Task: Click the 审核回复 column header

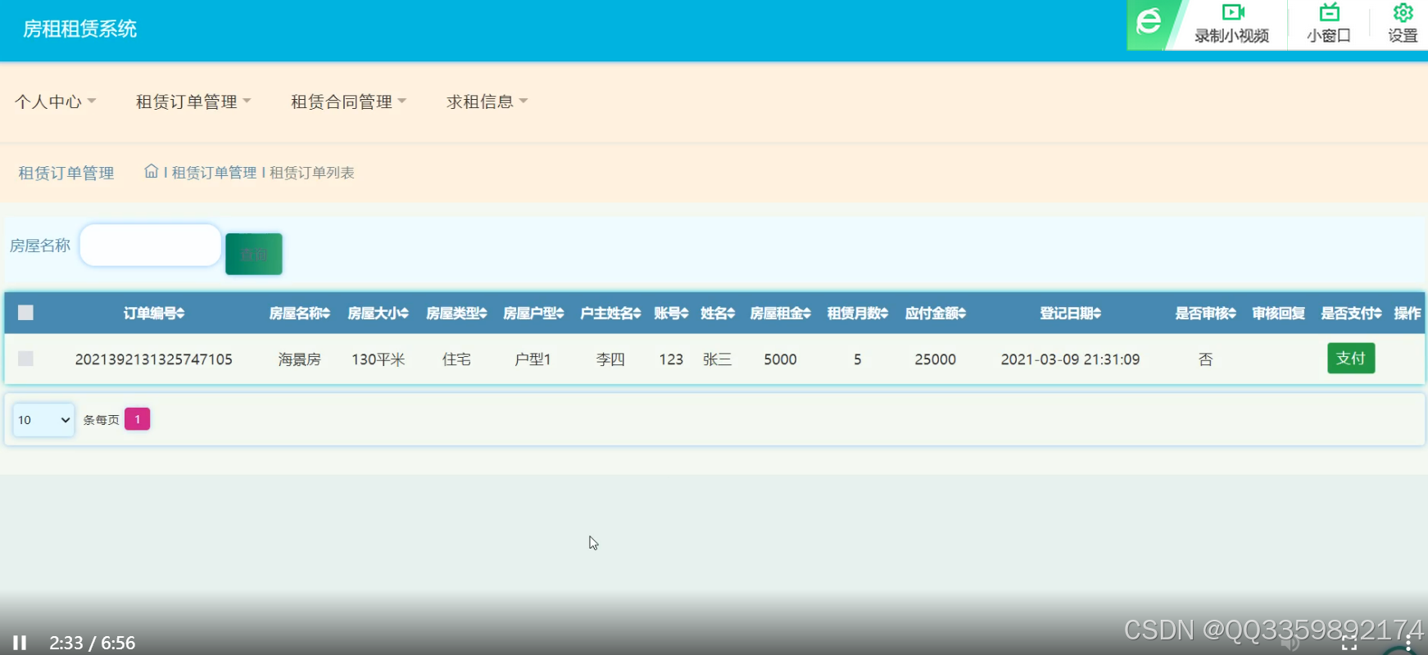Action: (1278, 313)
